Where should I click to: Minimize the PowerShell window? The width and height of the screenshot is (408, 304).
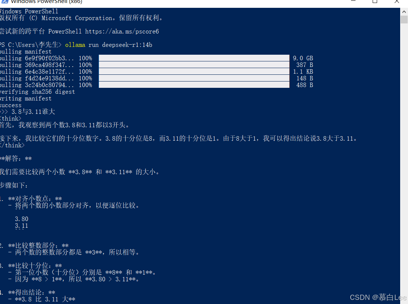point(353,2)
